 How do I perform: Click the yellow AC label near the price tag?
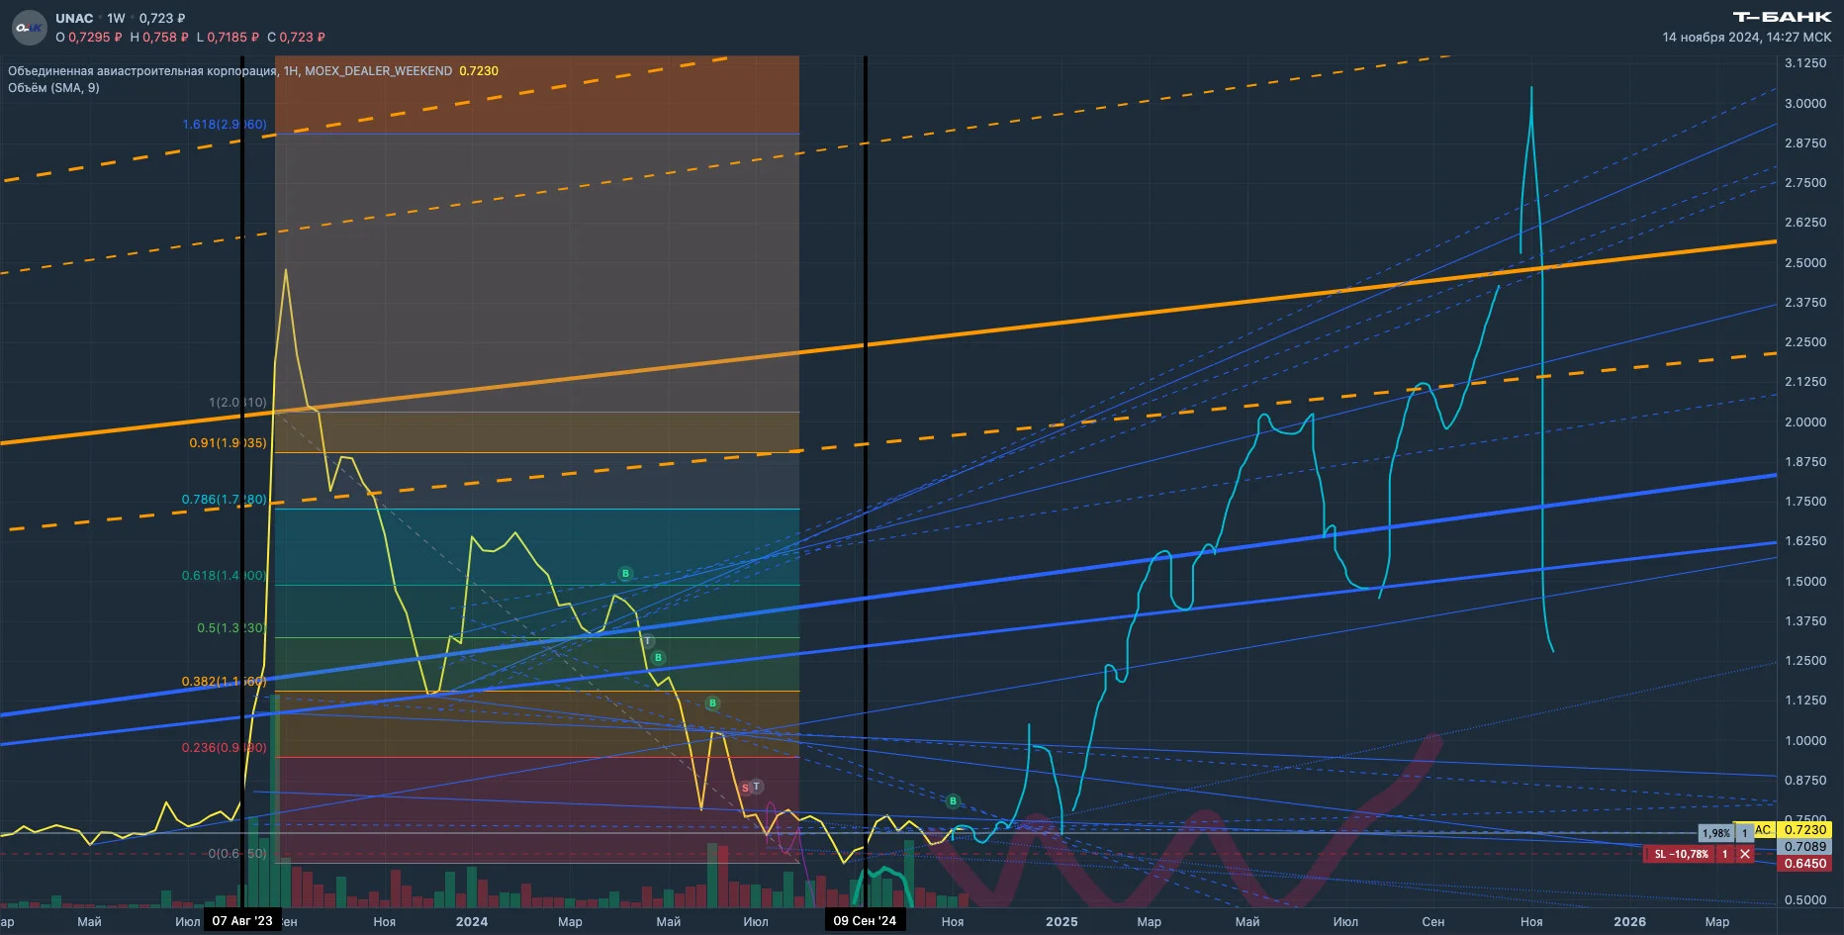pos(1764,830)
